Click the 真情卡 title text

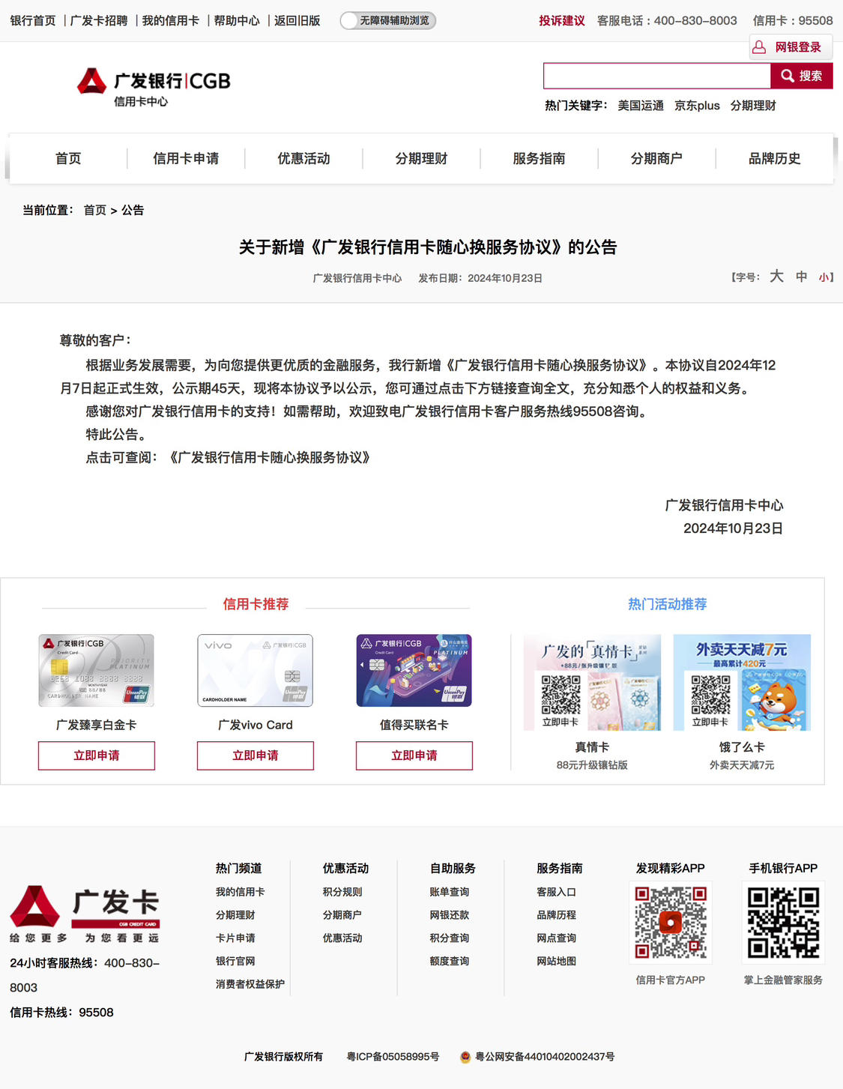pos(592,747)
